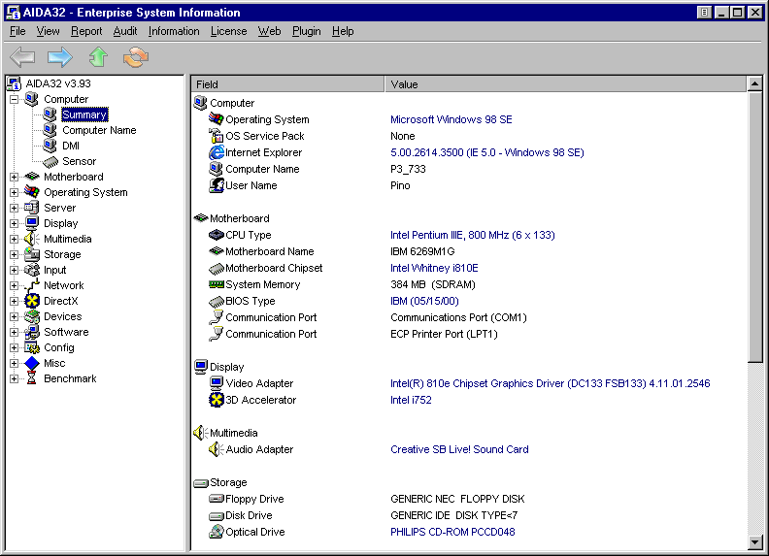The image size is (769, 556).
Task: Expand the Server tree node
Action: [x=15, y=208]
